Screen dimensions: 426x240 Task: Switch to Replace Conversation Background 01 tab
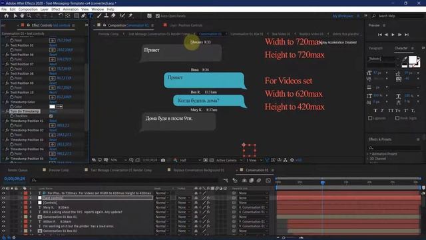(198, 170)
